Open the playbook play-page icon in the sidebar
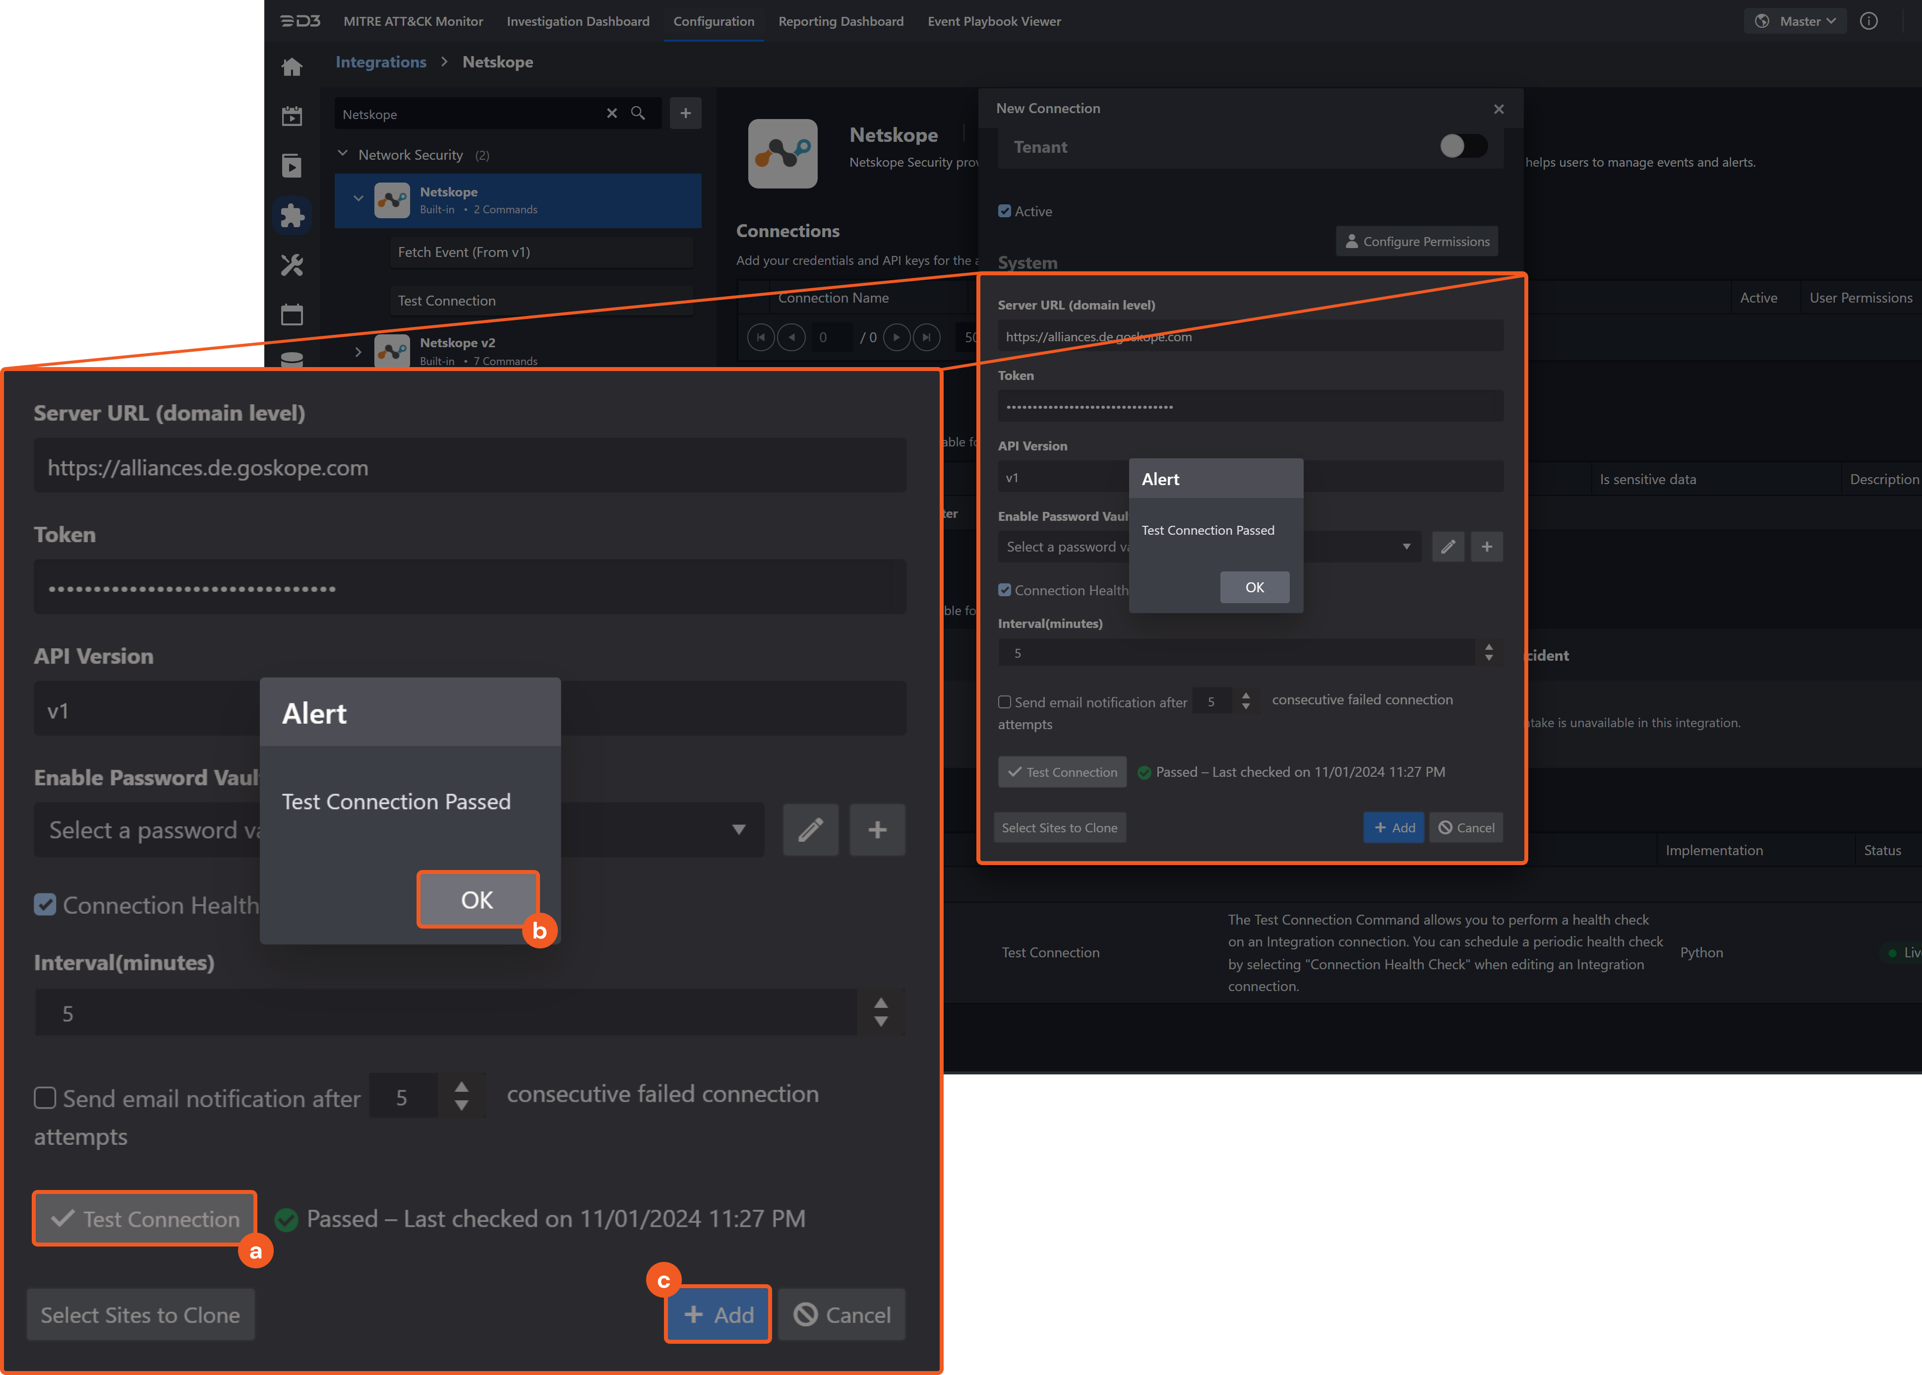The image size is (1922, 1375). (292, 166)
